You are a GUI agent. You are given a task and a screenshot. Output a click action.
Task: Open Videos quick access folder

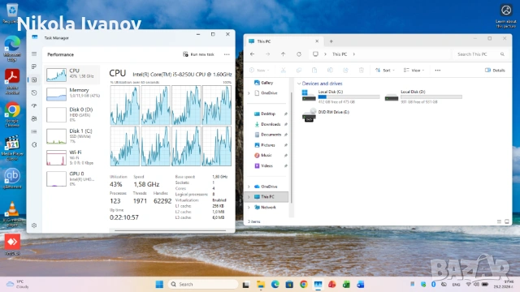(263, 165)
